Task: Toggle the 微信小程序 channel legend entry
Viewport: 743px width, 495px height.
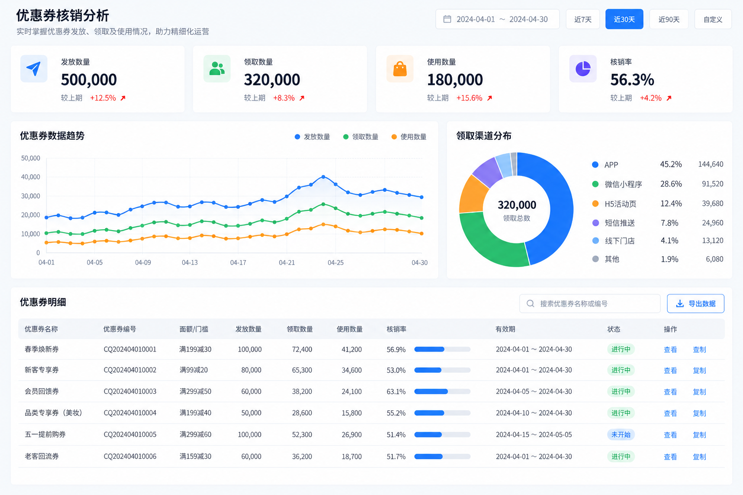Action: point(617,184)
